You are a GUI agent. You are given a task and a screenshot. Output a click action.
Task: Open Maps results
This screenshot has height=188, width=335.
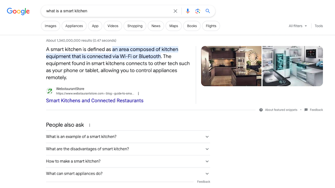(173, 26)
